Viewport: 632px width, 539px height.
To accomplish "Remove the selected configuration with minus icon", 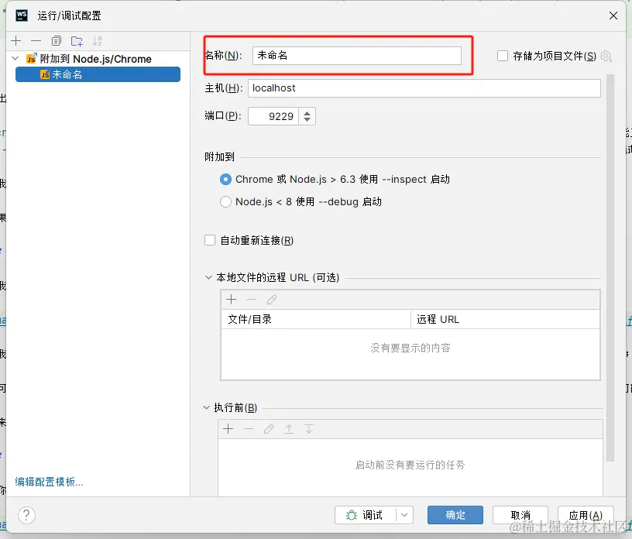I will [x=36, y=41].
